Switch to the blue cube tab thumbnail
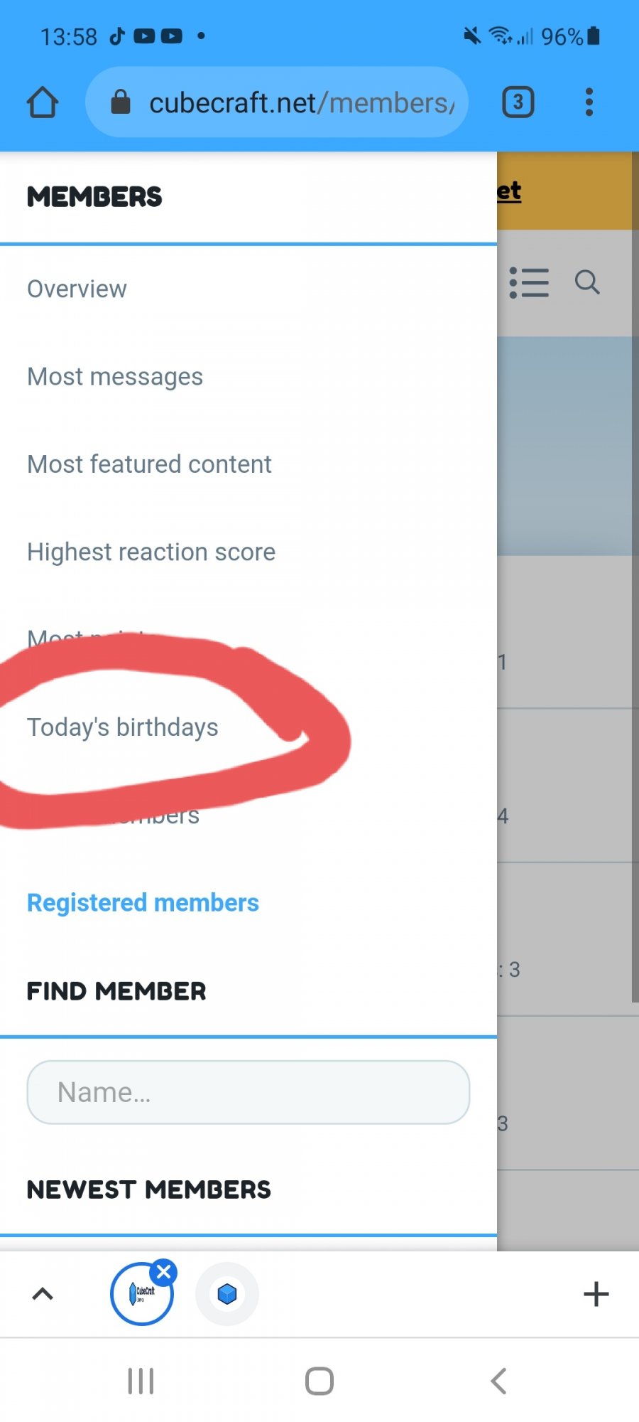This screenshot has height=1422, width=639. [x=227, y=1294]
